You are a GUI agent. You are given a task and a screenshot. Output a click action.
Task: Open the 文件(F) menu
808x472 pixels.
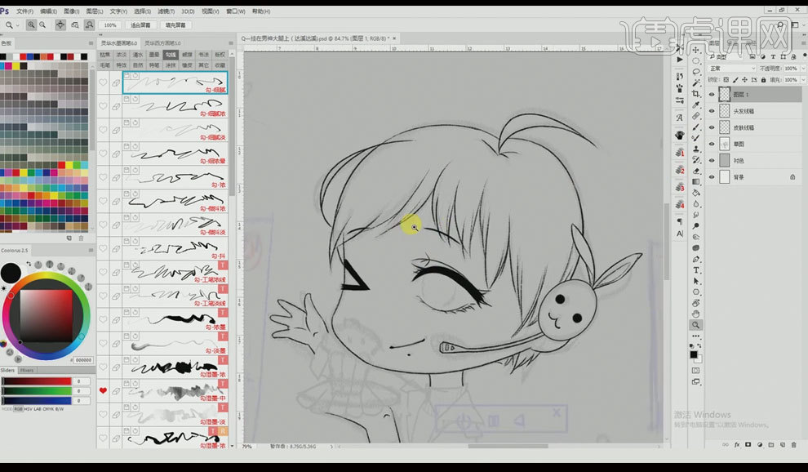pos(24,11)
